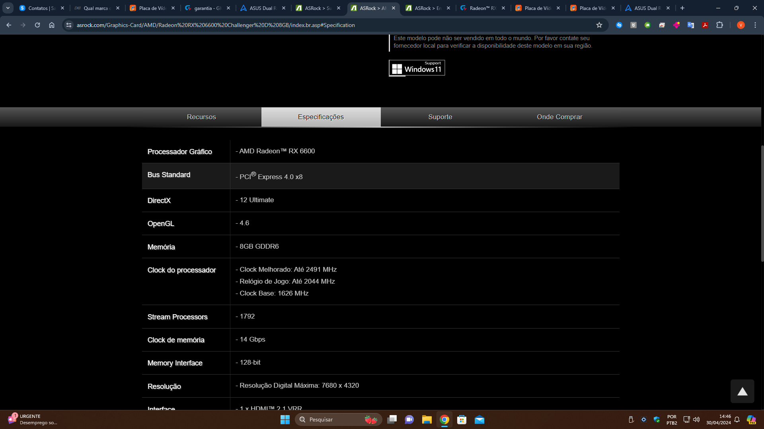The width and height of the screenshot is (764, 429).
Task: Switch to the garantia Google tab
Action: pyautogui.click(x=208, y=8)
